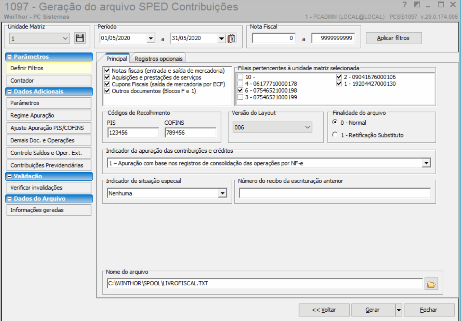This screenshot has height=321, width=461.
Task: Click the Aplicar filtros button
Action: click(x=394, y=38)
